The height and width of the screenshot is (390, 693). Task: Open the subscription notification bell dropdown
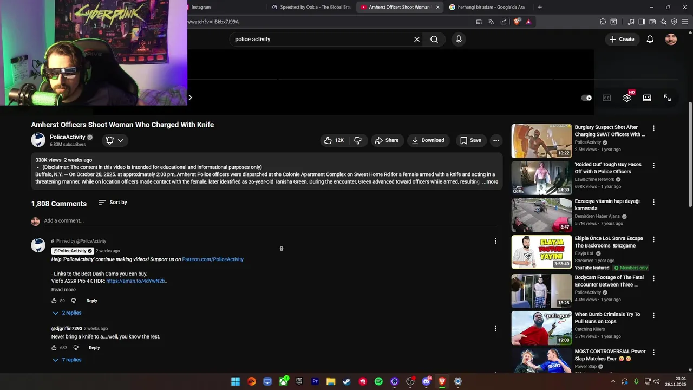point(115,140)
